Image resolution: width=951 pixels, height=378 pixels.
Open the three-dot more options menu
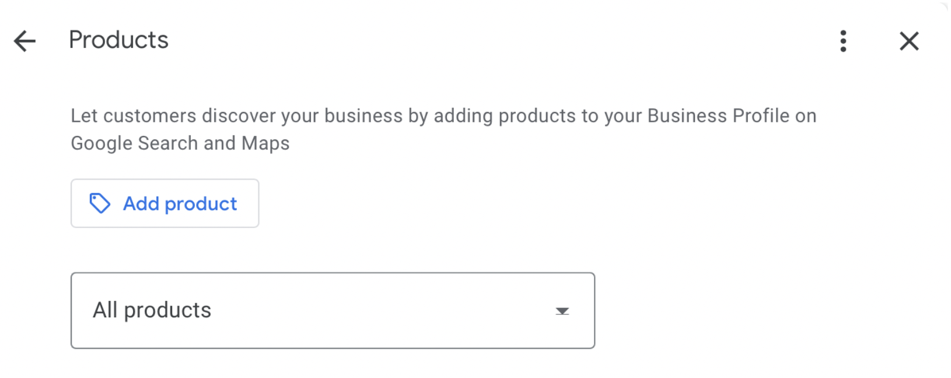[x=843, y=41]
